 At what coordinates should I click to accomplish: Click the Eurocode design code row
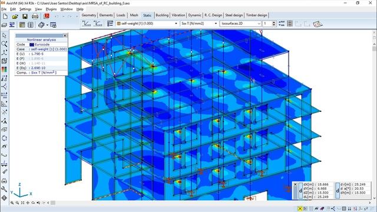(x=41, y=45)
